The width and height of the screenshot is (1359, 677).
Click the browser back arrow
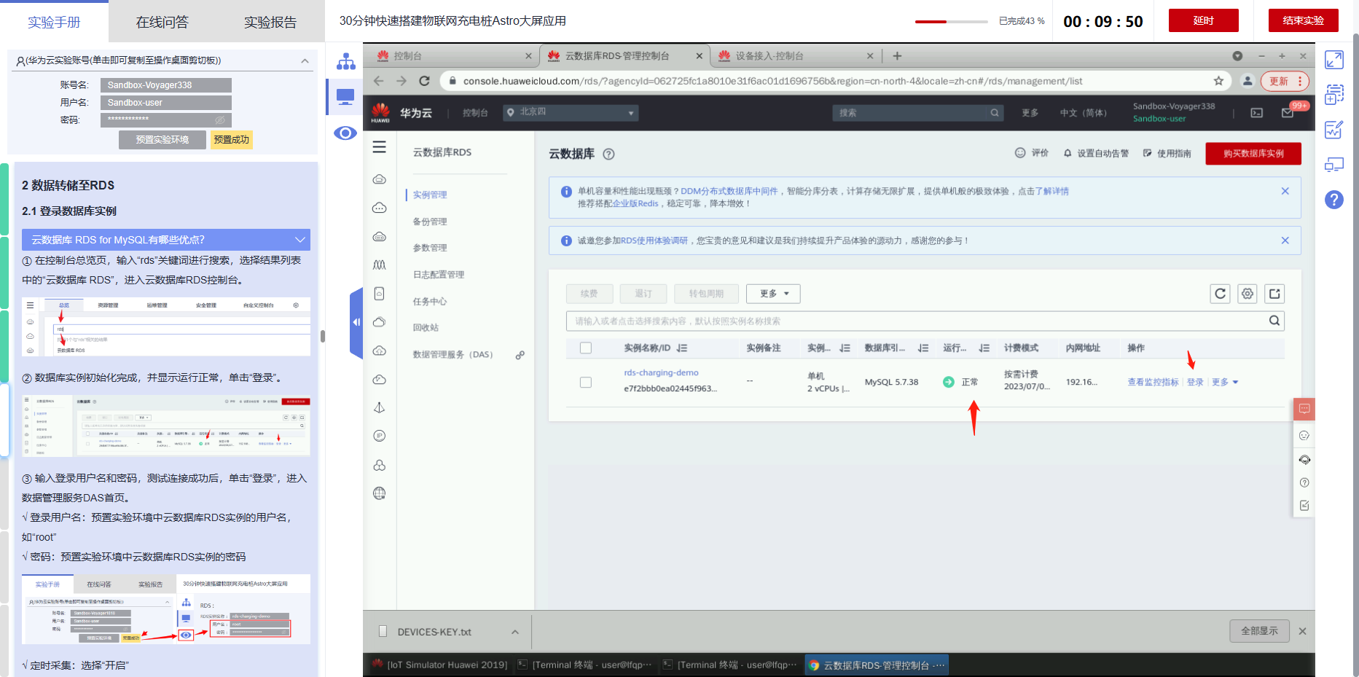pyautogui.click(x=378, y=81)
